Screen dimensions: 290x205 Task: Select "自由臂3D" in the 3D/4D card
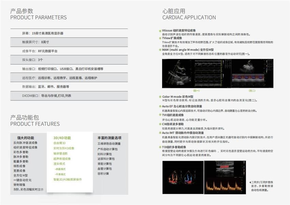point(60,143)
